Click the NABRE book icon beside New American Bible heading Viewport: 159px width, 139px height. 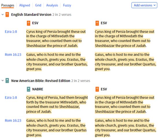click(7, 81)
